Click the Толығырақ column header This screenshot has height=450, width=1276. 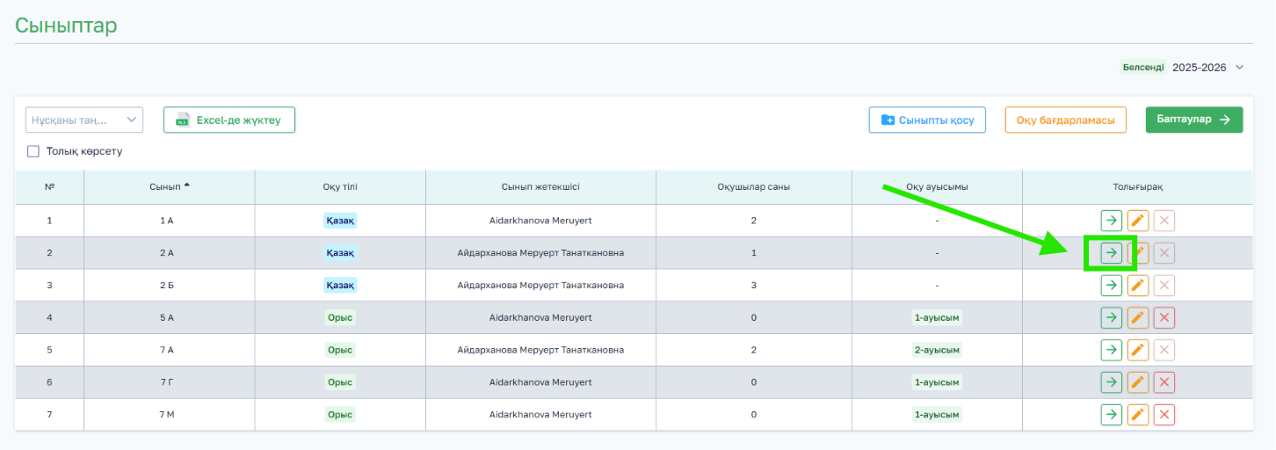1138,187
